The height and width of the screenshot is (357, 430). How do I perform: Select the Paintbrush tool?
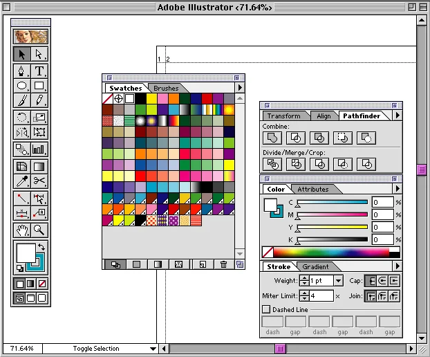pyautogui.click(x=22, y=100)
